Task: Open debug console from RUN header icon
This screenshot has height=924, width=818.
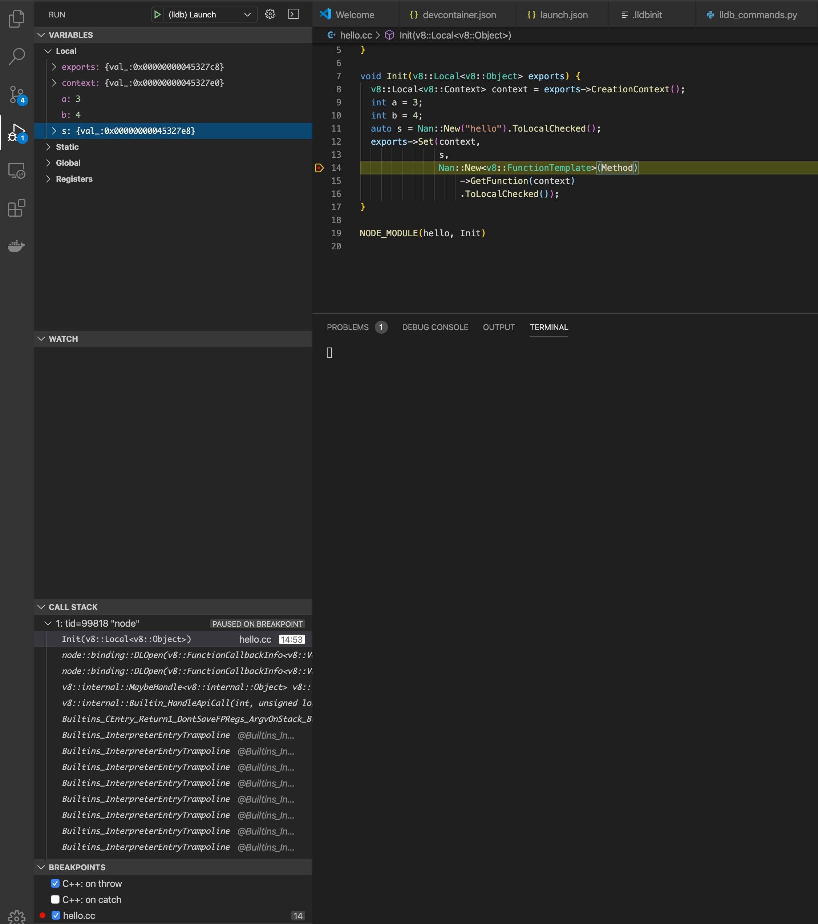Action: coord(293,15)
